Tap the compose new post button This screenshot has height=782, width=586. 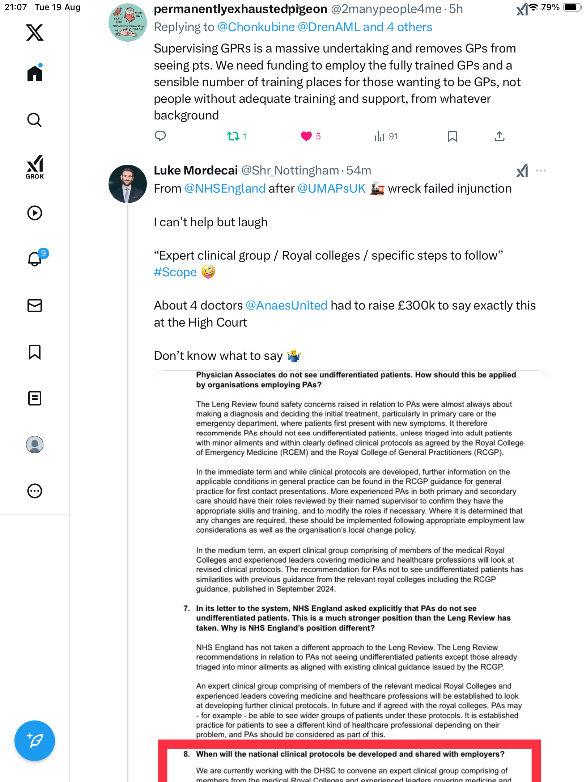click(x=35, y=740)
